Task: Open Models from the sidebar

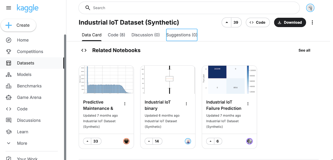Action: coord(24,75)
